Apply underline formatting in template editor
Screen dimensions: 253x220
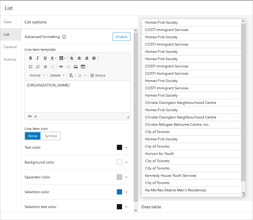click(x=45, y=58)
